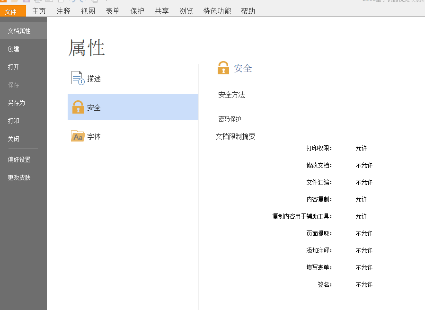The image size is (425, 310).
Task: Go to the 保护 tab
Action: click(x=137, y=11)
